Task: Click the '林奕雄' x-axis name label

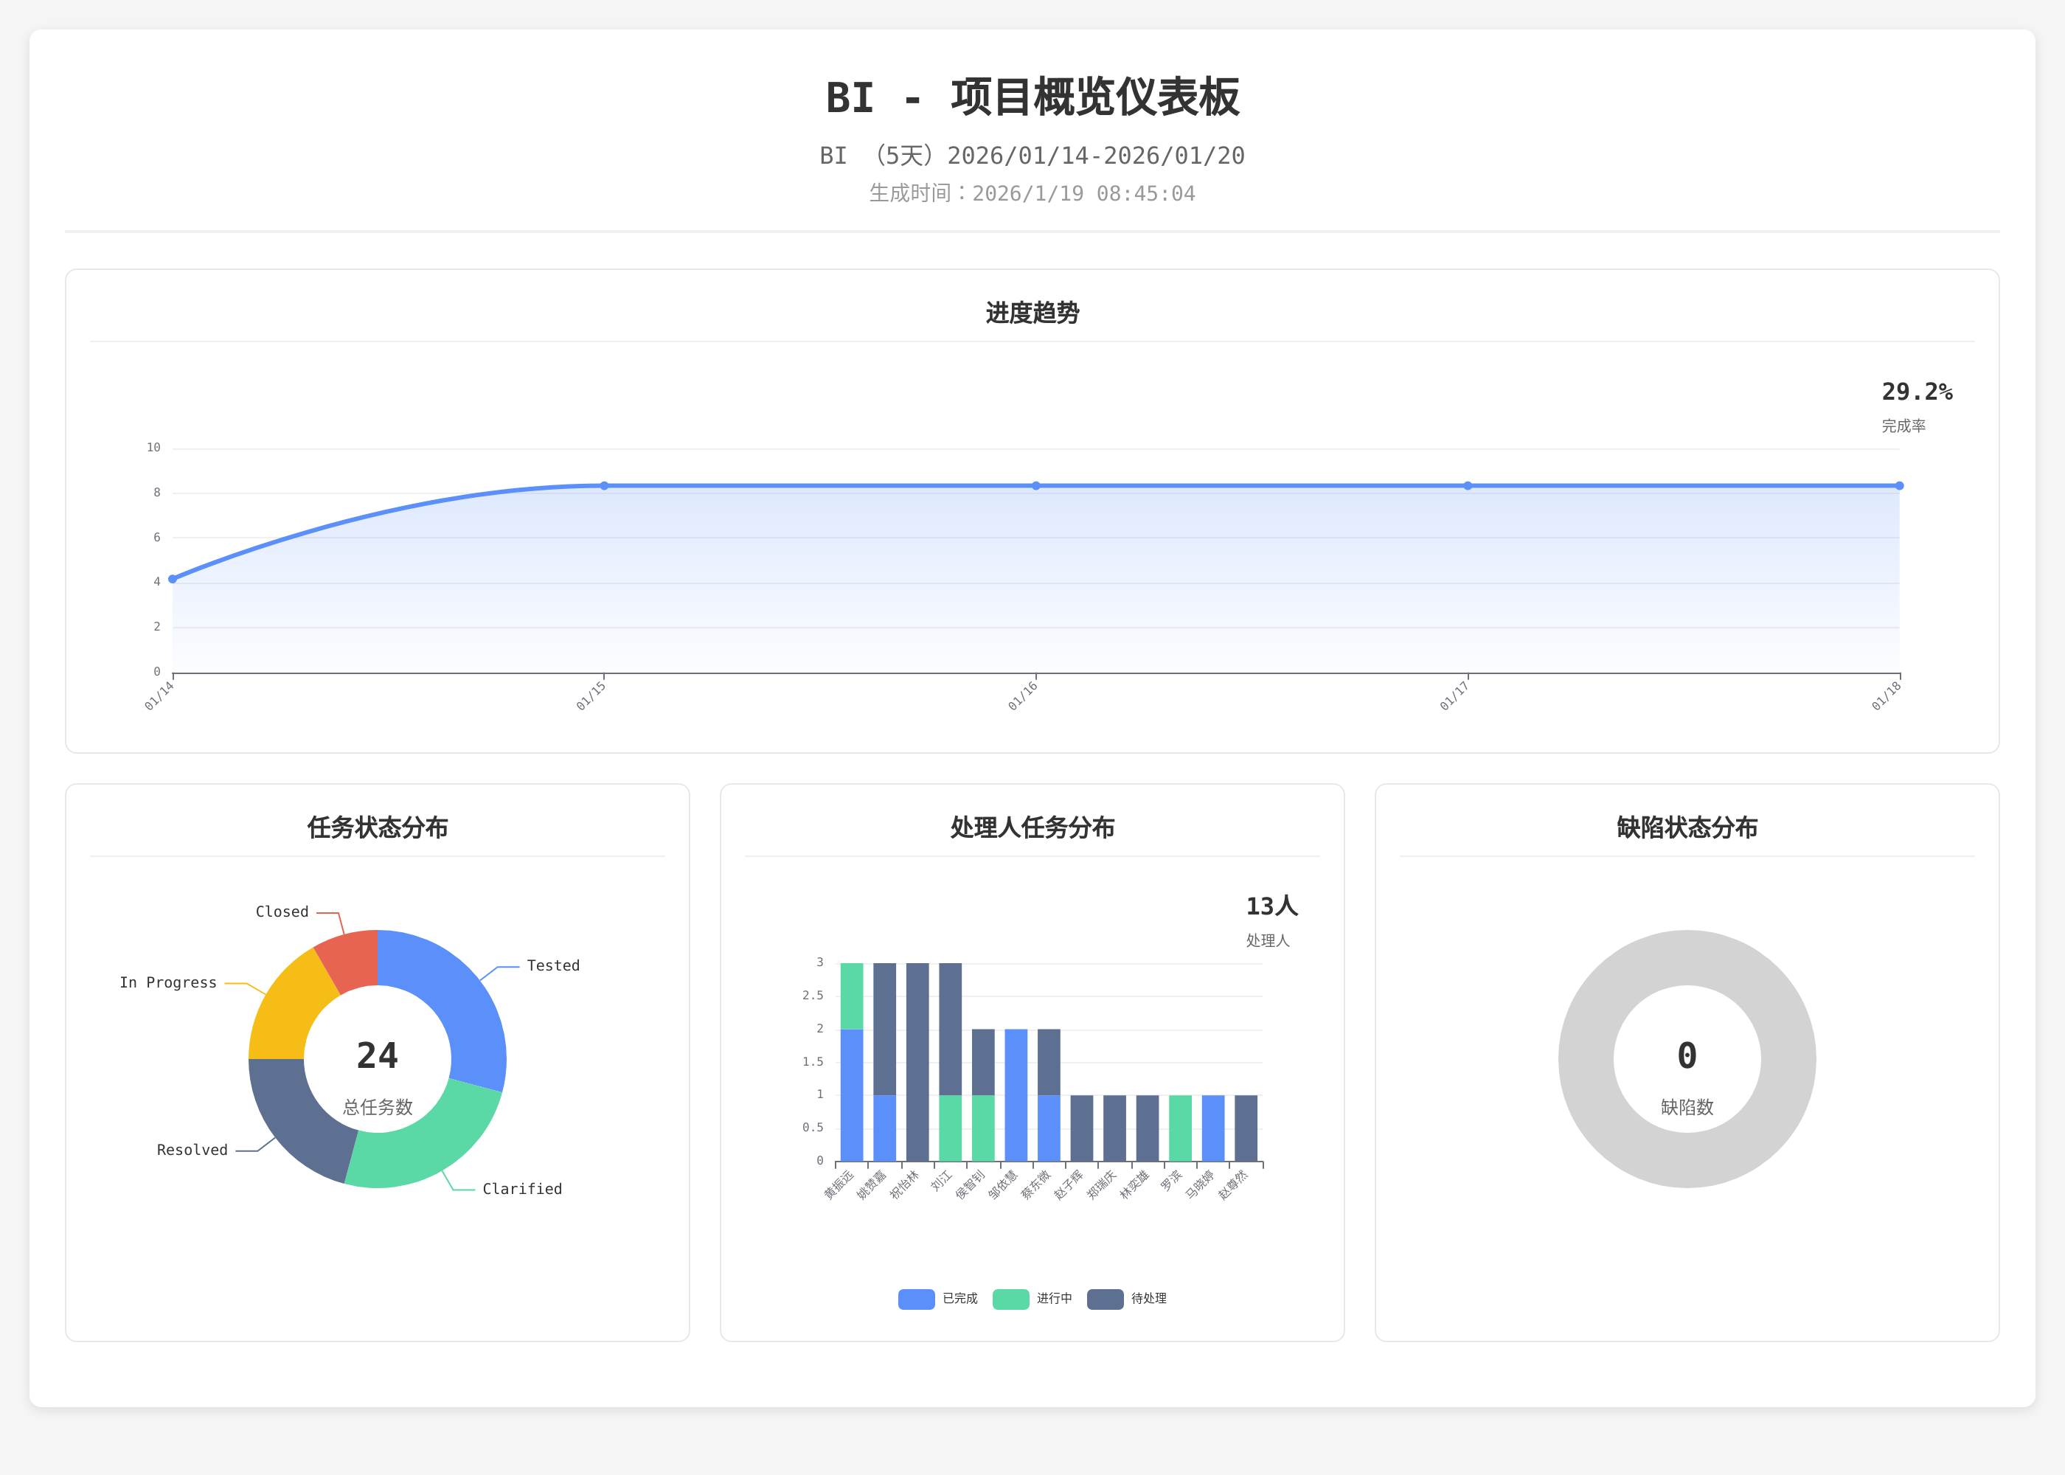Action: click(x=1134, y=1184)
